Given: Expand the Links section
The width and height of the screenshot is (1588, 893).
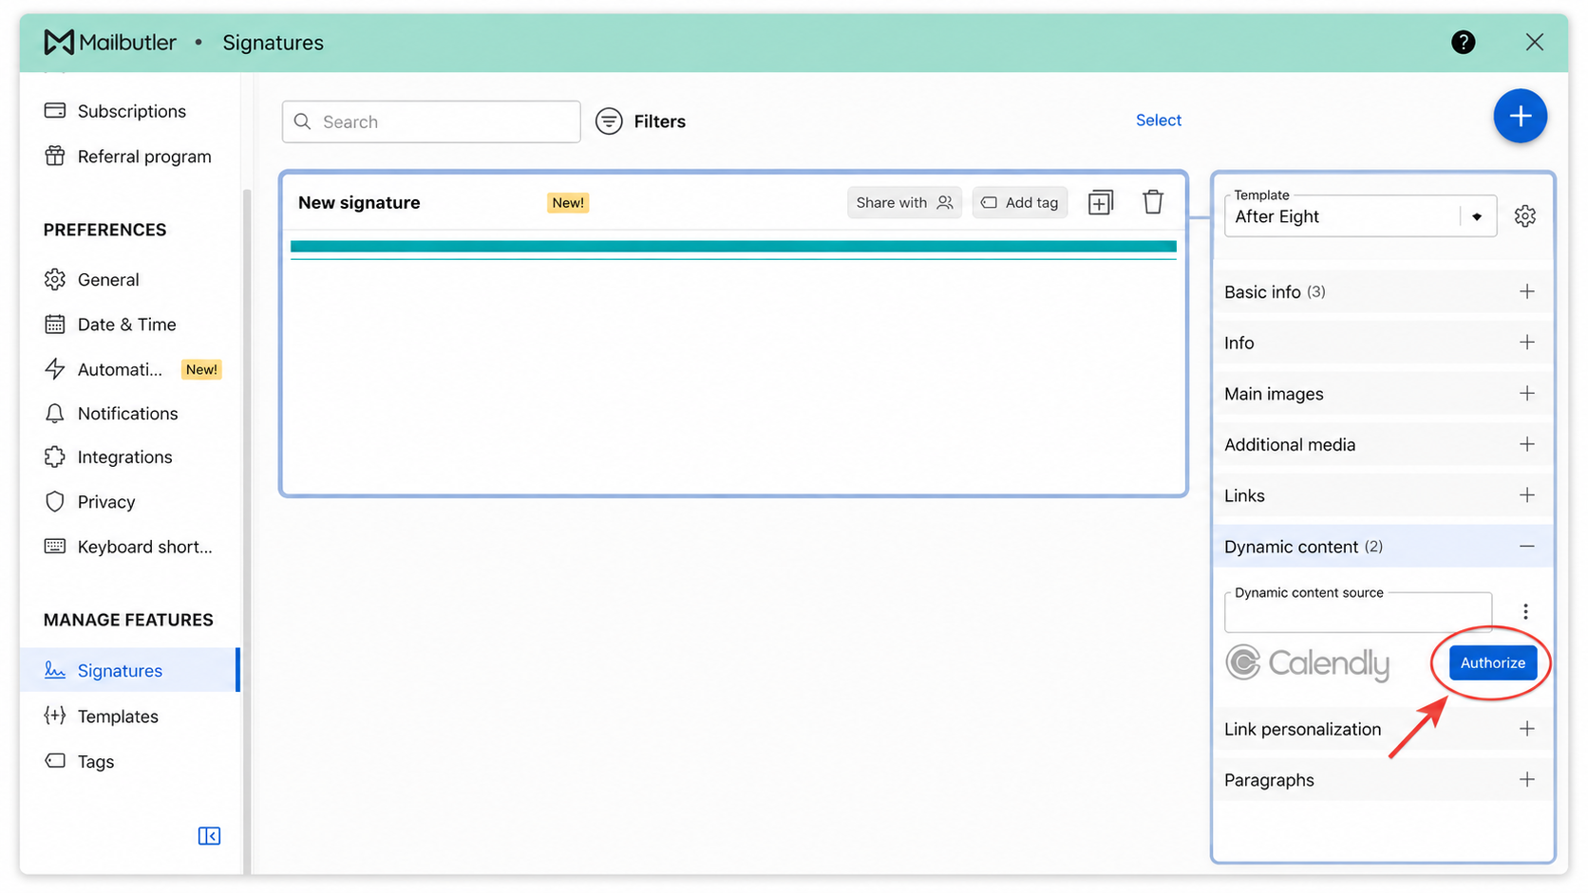Looking at the screenshot, I should [x=1382, y=495].
